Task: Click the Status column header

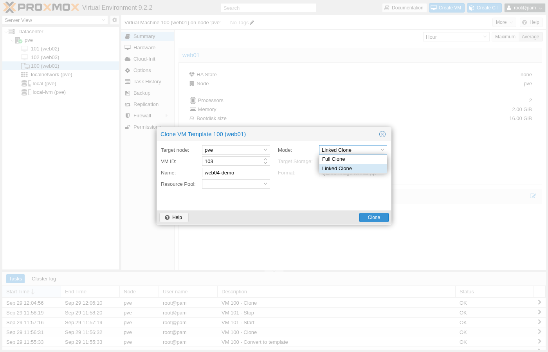Action: click(494, 292)
